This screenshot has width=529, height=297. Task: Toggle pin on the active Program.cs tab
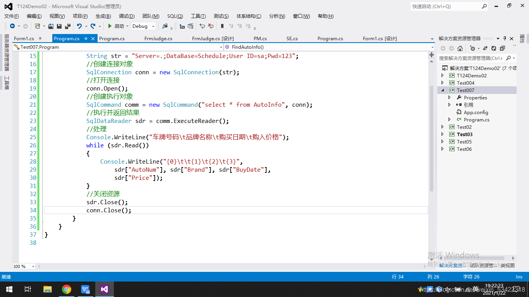pyautogui.click(x=86, y=39)
